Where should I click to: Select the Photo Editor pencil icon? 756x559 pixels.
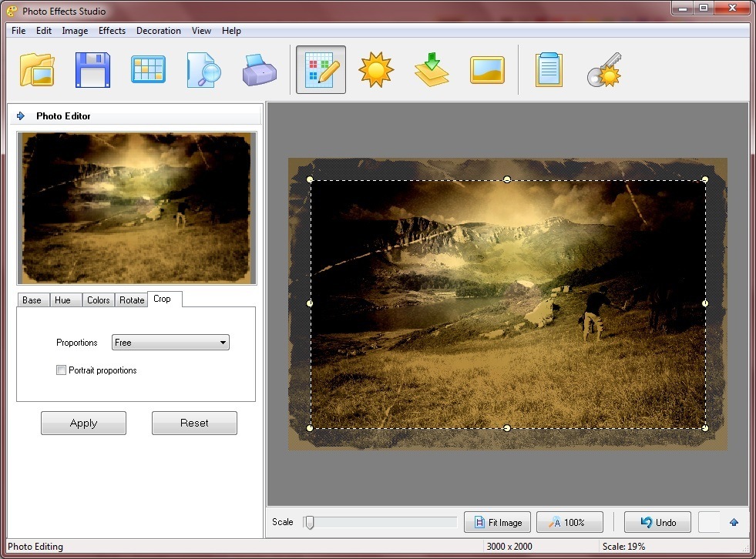pyautogui.click(x=321, y=69)
